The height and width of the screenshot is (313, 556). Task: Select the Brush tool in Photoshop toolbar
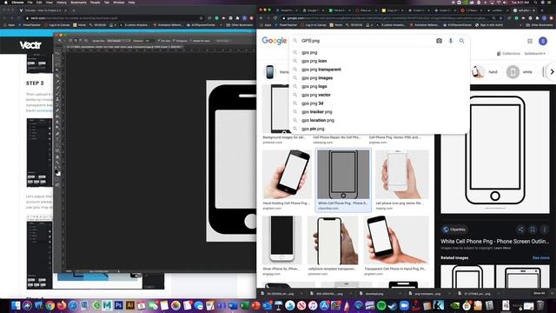[58, 93]
